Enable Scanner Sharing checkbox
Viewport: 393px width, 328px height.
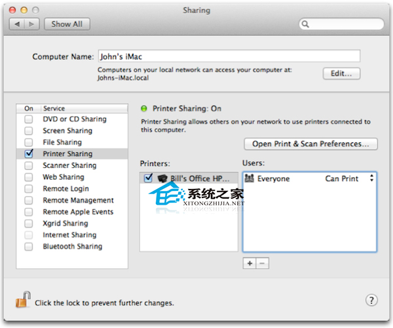click(29, 165)
